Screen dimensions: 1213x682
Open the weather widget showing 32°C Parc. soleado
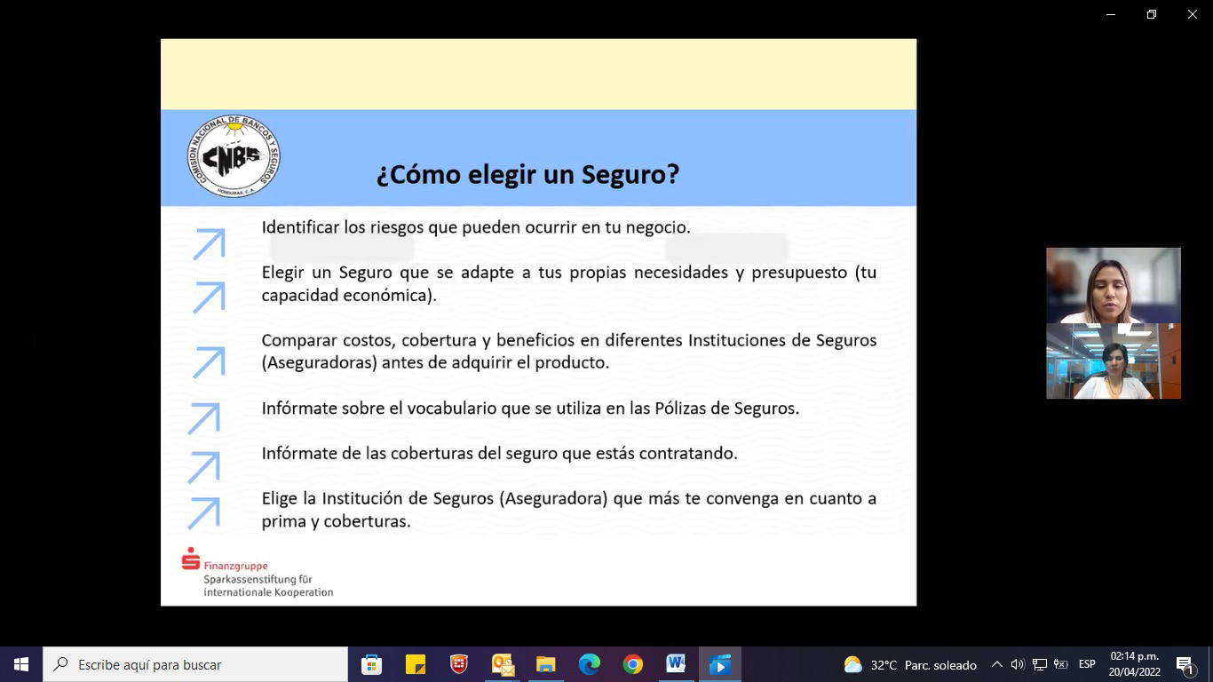coord(910,664)
